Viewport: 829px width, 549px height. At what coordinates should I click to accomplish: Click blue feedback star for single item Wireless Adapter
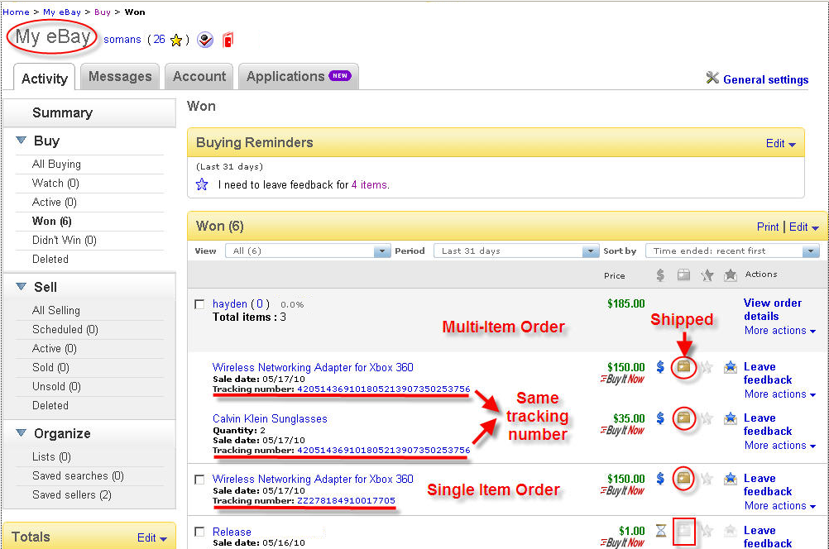731,479
